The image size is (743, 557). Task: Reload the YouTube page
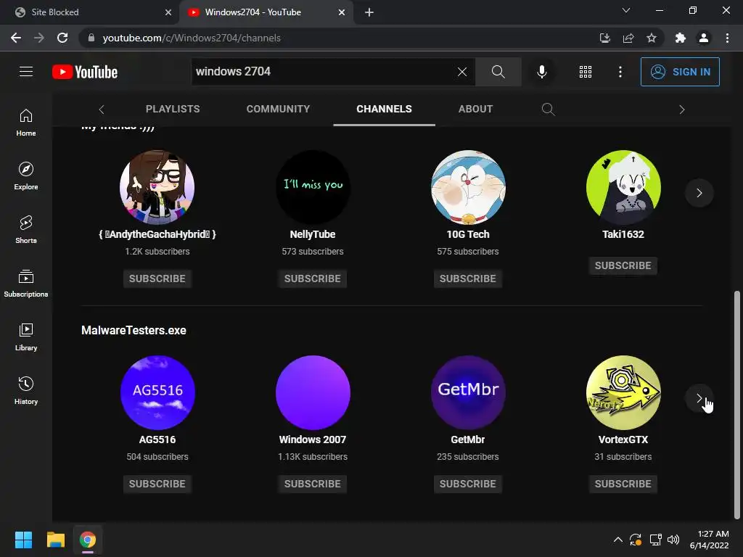pyautogui.click(x=62, y=38)
